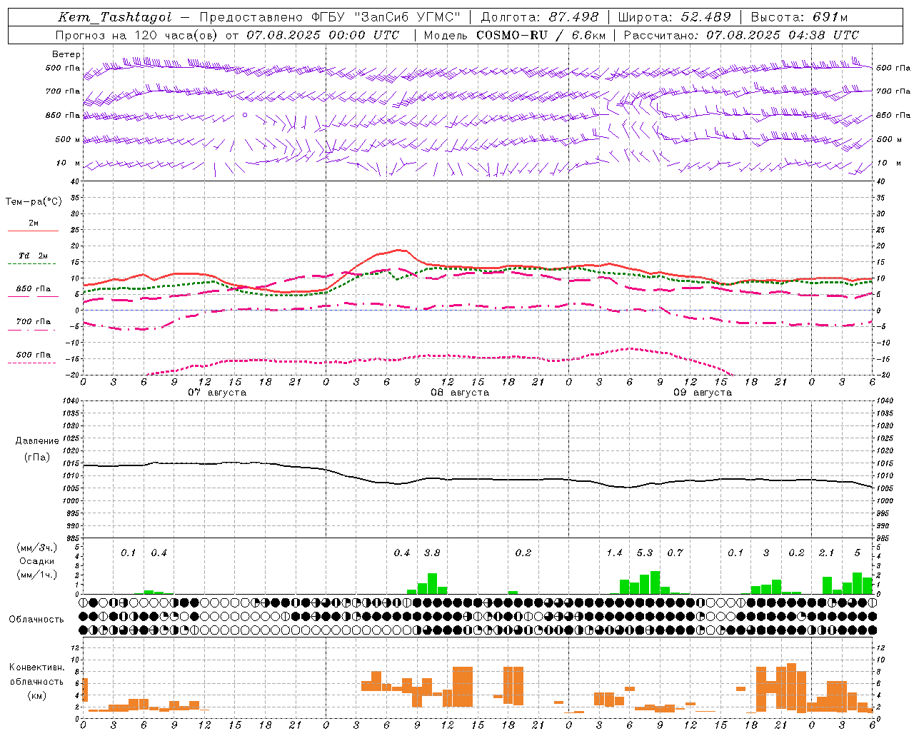The image size is (914, 731).
Task: Click the '2.1' precipitation total
Action: (826, 553)
